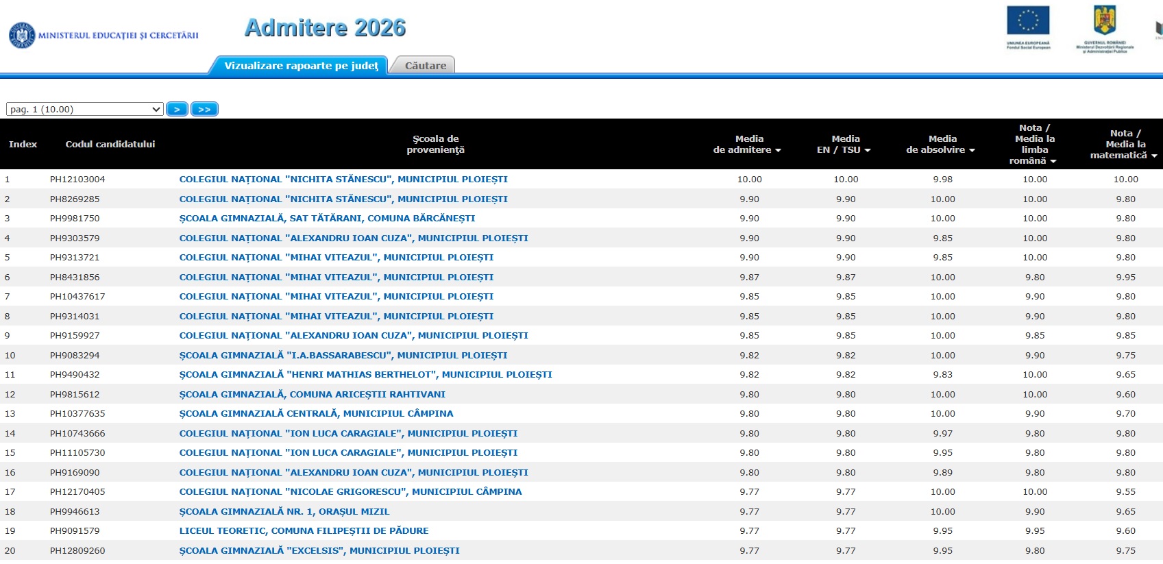Jump to last page with double arrow button
Screen dimensions: 1163x564
[x=204, y=109]
